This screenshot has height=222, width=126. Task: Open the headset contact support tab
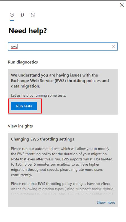(22, 15)
